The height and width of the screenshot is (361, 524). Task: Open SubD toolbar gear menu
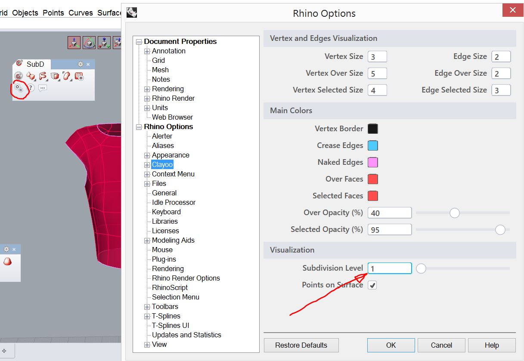click(81, 64)
